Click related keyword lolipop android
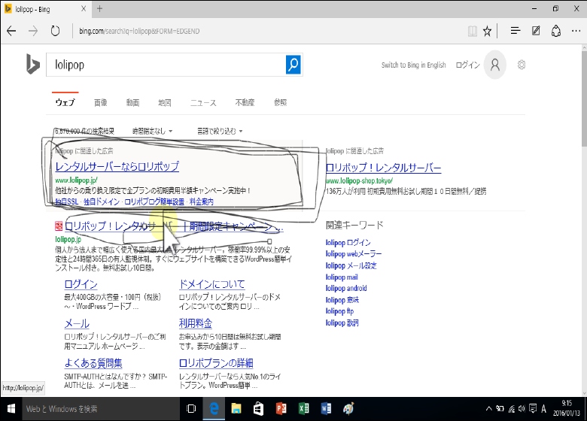This screenshot has height=421, width=587. point(346,288)
